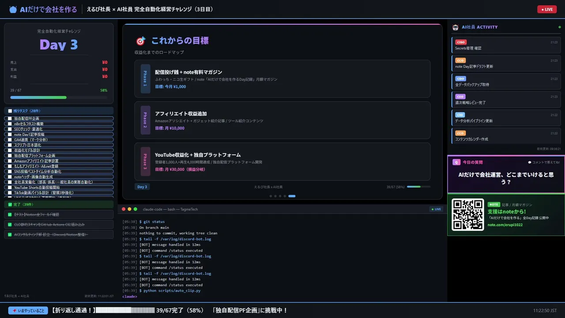
Task: Click the Phase 3 vertical label
Action: tap(145, 161)
